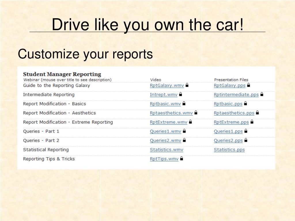Open the Queries1.wmv video link

[165, 131]
